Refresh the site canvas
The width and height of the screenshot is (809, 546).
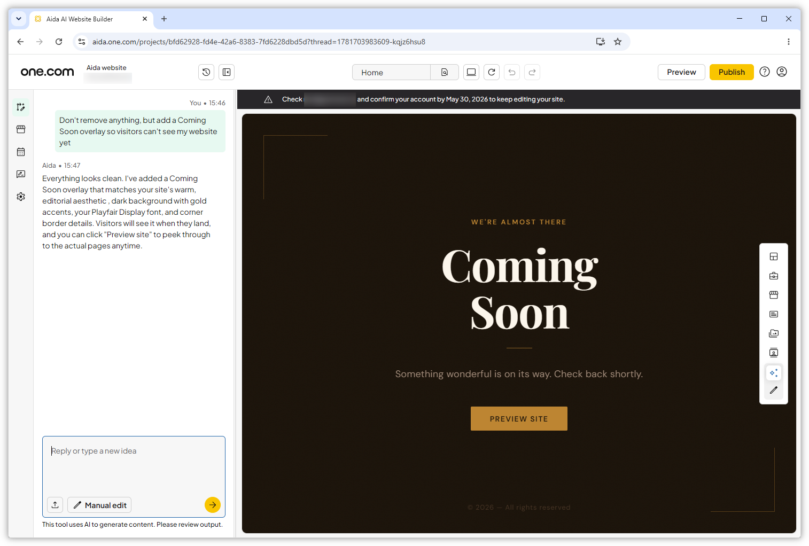tap(492, 72)
